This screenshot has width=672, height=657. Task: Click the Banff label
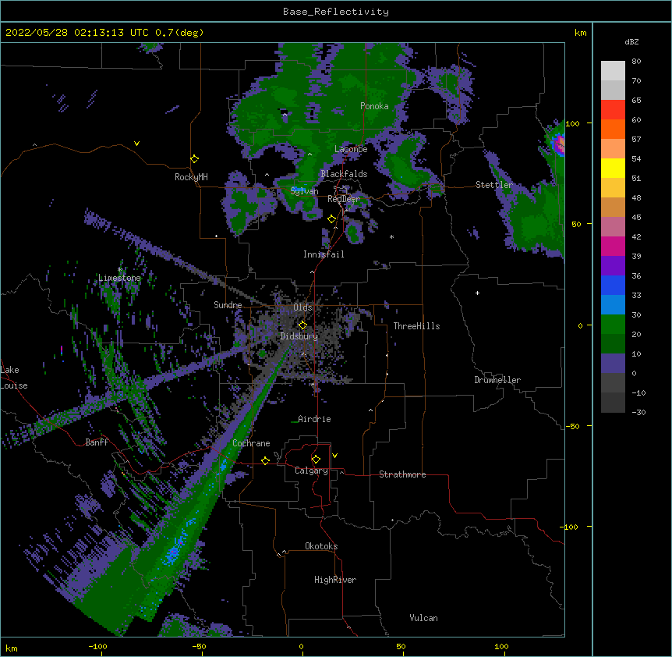97,442
